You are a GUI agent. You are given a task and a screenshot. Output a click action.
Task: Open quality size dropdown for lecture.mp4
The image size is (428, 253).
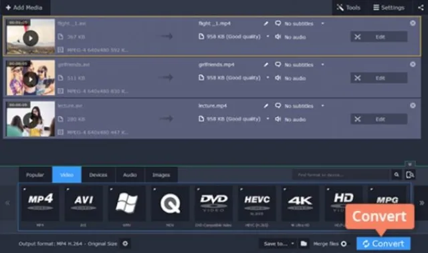coord(267,119)
